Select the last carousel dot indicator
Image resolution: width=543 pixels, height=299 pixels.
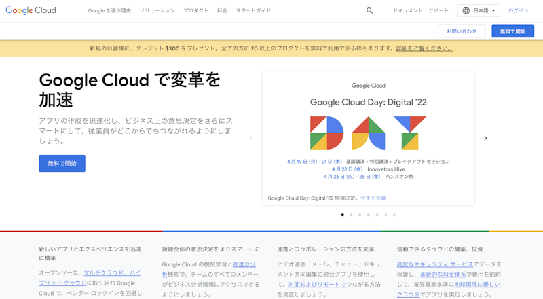coord(394,215)
